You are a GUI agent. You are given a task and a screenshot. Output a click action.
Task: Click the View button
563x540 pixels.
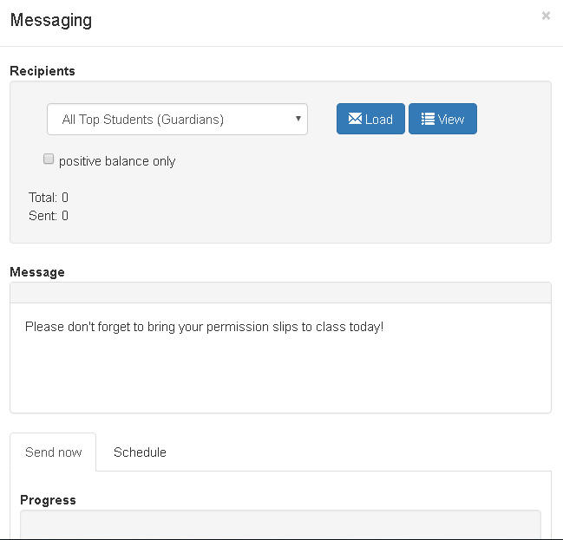point(442,119)
